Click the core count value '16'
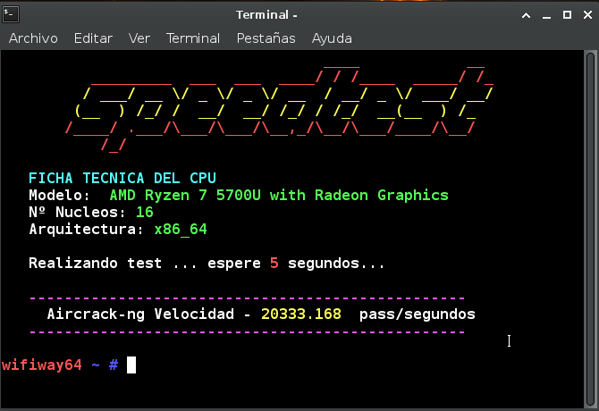The image size is (599, 411). [x=145, y=212]
